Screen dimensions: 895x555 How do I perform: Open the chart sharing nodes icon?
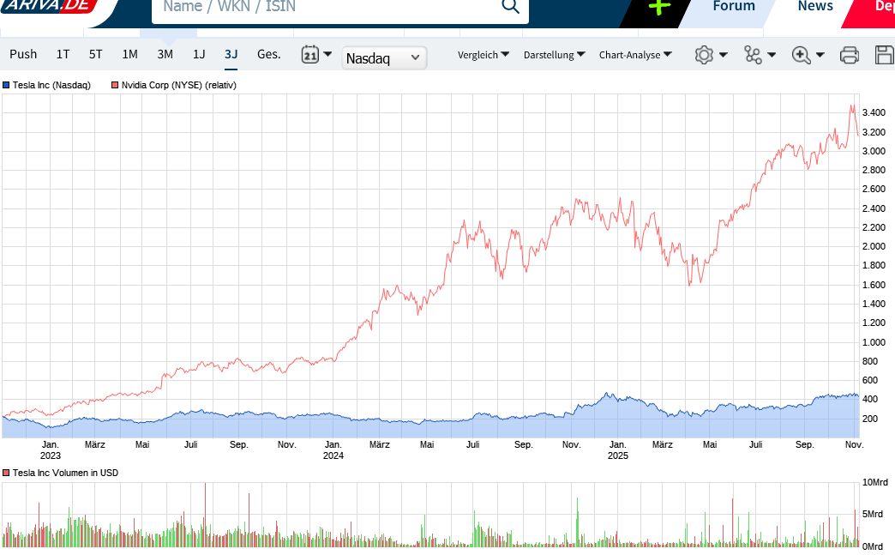pyautogui.click(x=753, y=55)
